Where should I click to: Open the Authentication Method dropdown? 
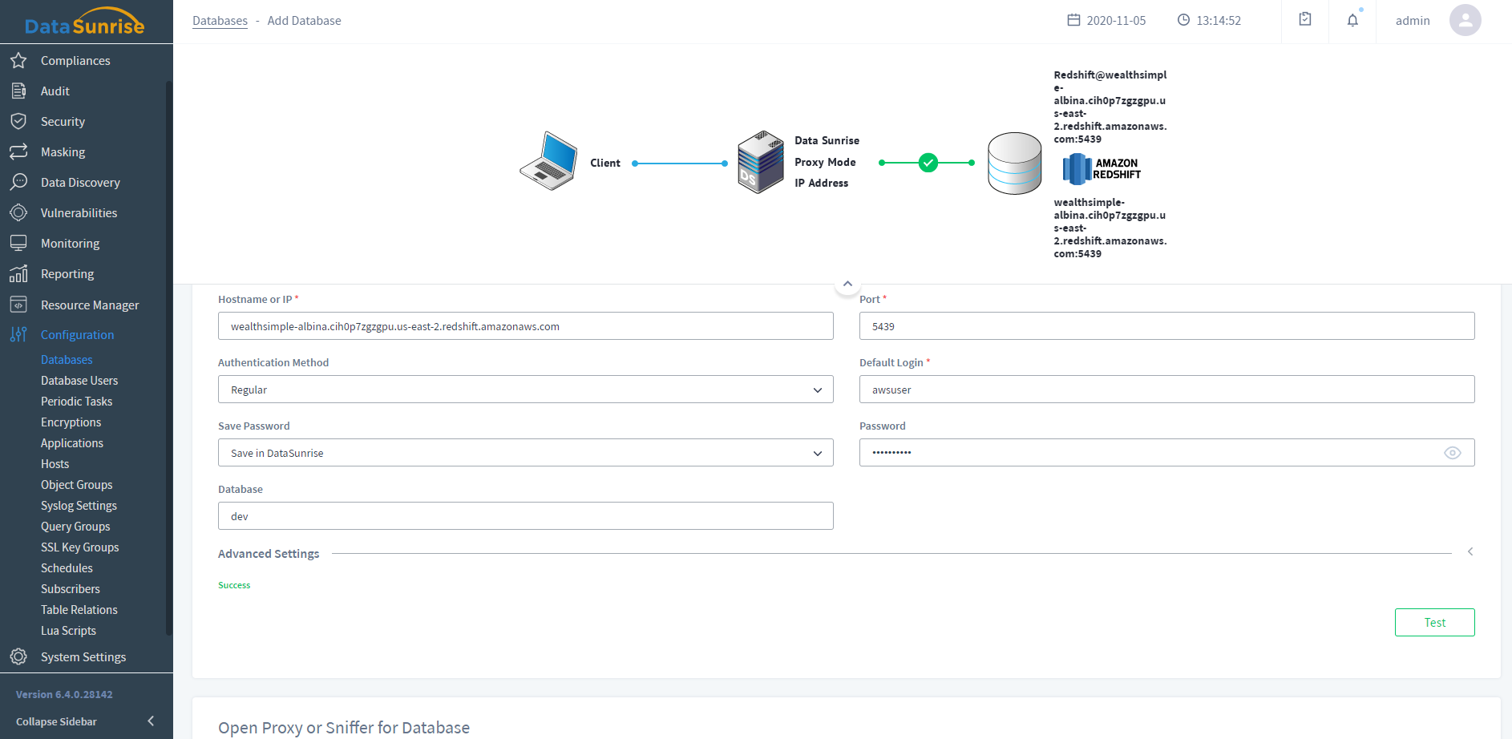click(525, 390)
